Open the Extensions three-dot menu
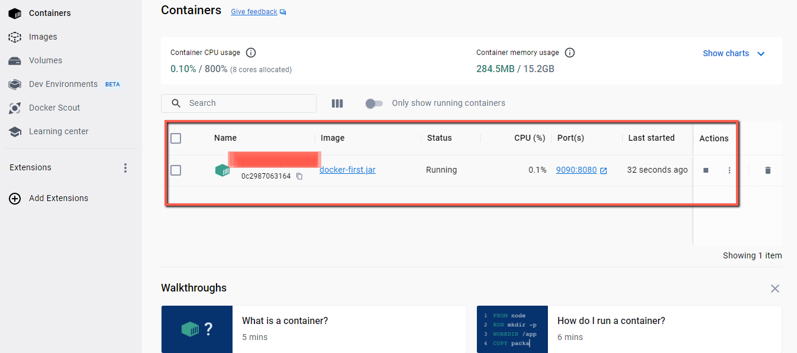This screenshot has width=797, height=353. pyautogui.click(x=125, y=168)
